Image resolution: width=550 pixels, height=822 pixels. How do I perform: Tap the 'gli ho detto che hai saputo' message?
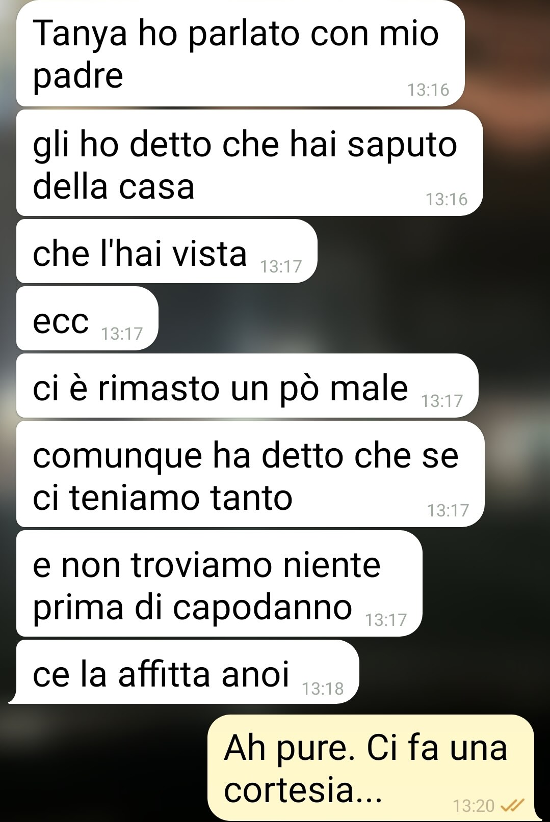click(x=249, y=163)
